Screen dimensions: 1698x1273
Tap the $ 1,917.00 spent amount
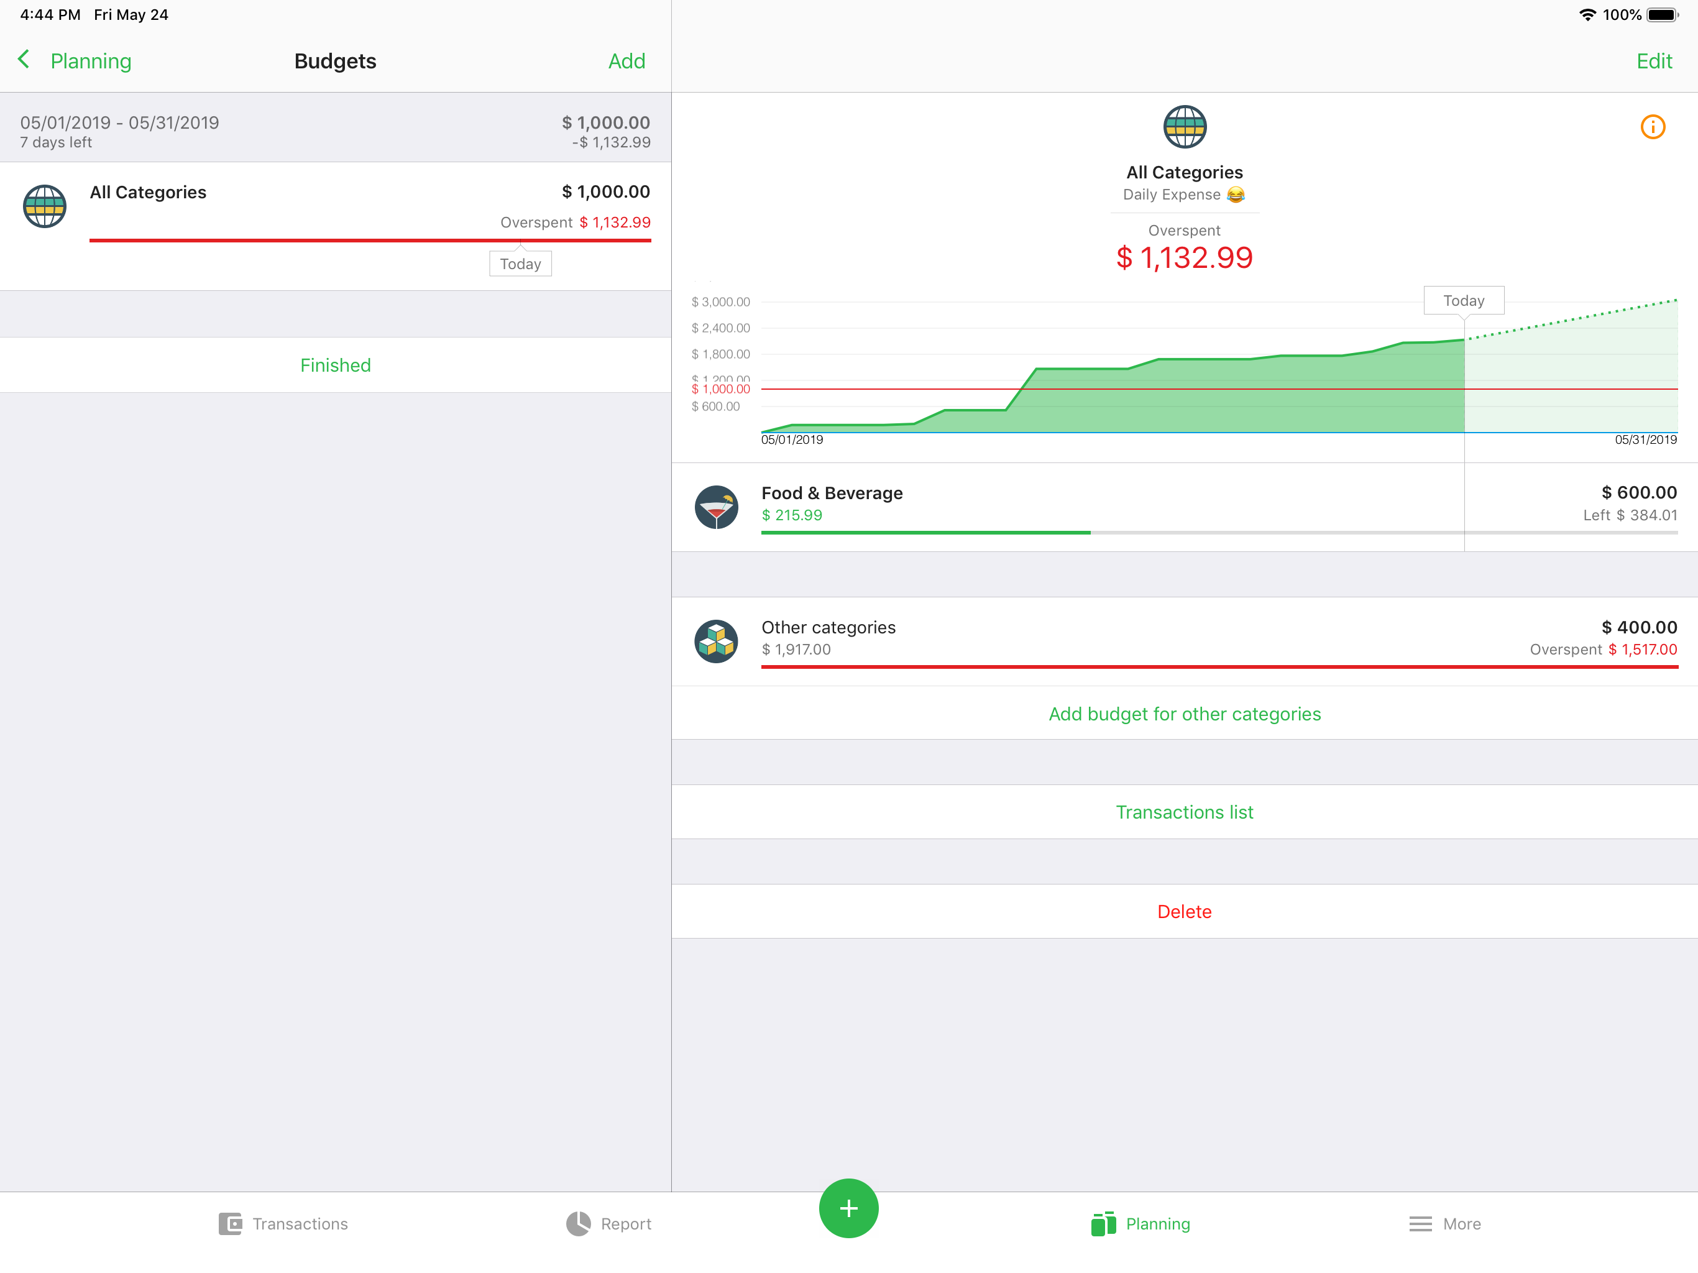point(796,650)
